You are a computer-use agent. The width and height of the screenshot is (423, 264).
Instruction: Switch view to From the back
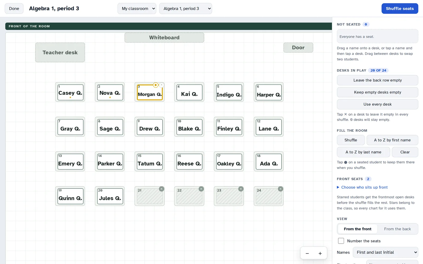pyautogui.click(x=397, y=229)
